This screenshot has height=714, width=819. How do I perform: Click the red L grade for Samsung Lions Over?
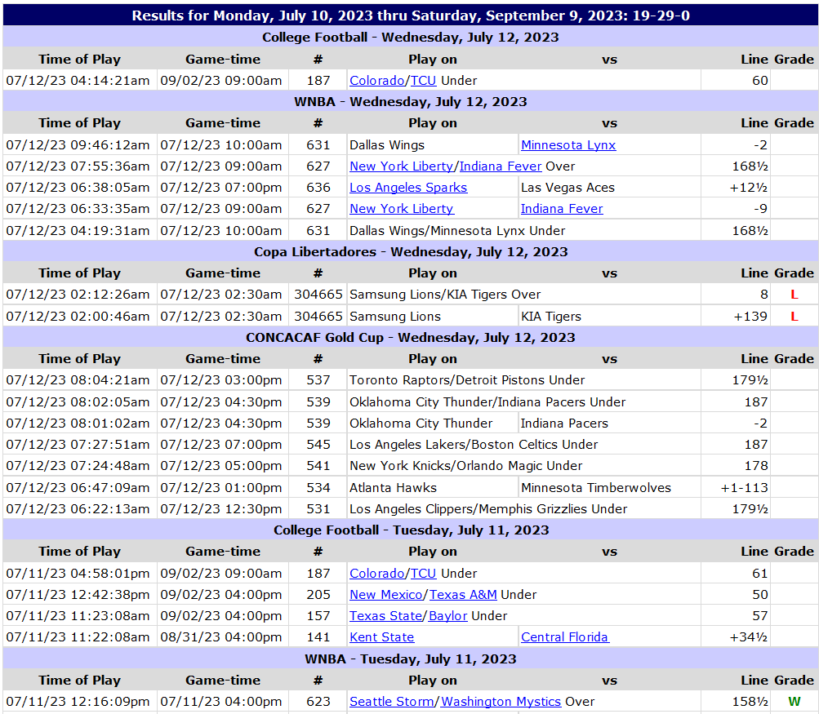[795, 295]
